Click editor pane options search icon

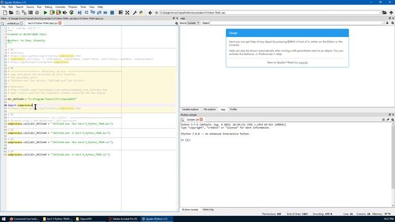(177, 23)
